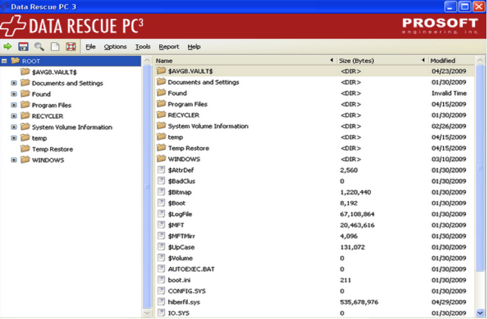The image size is (487, 319).
Task: Sort by the Modified column header
Action: tap(442, 61)
